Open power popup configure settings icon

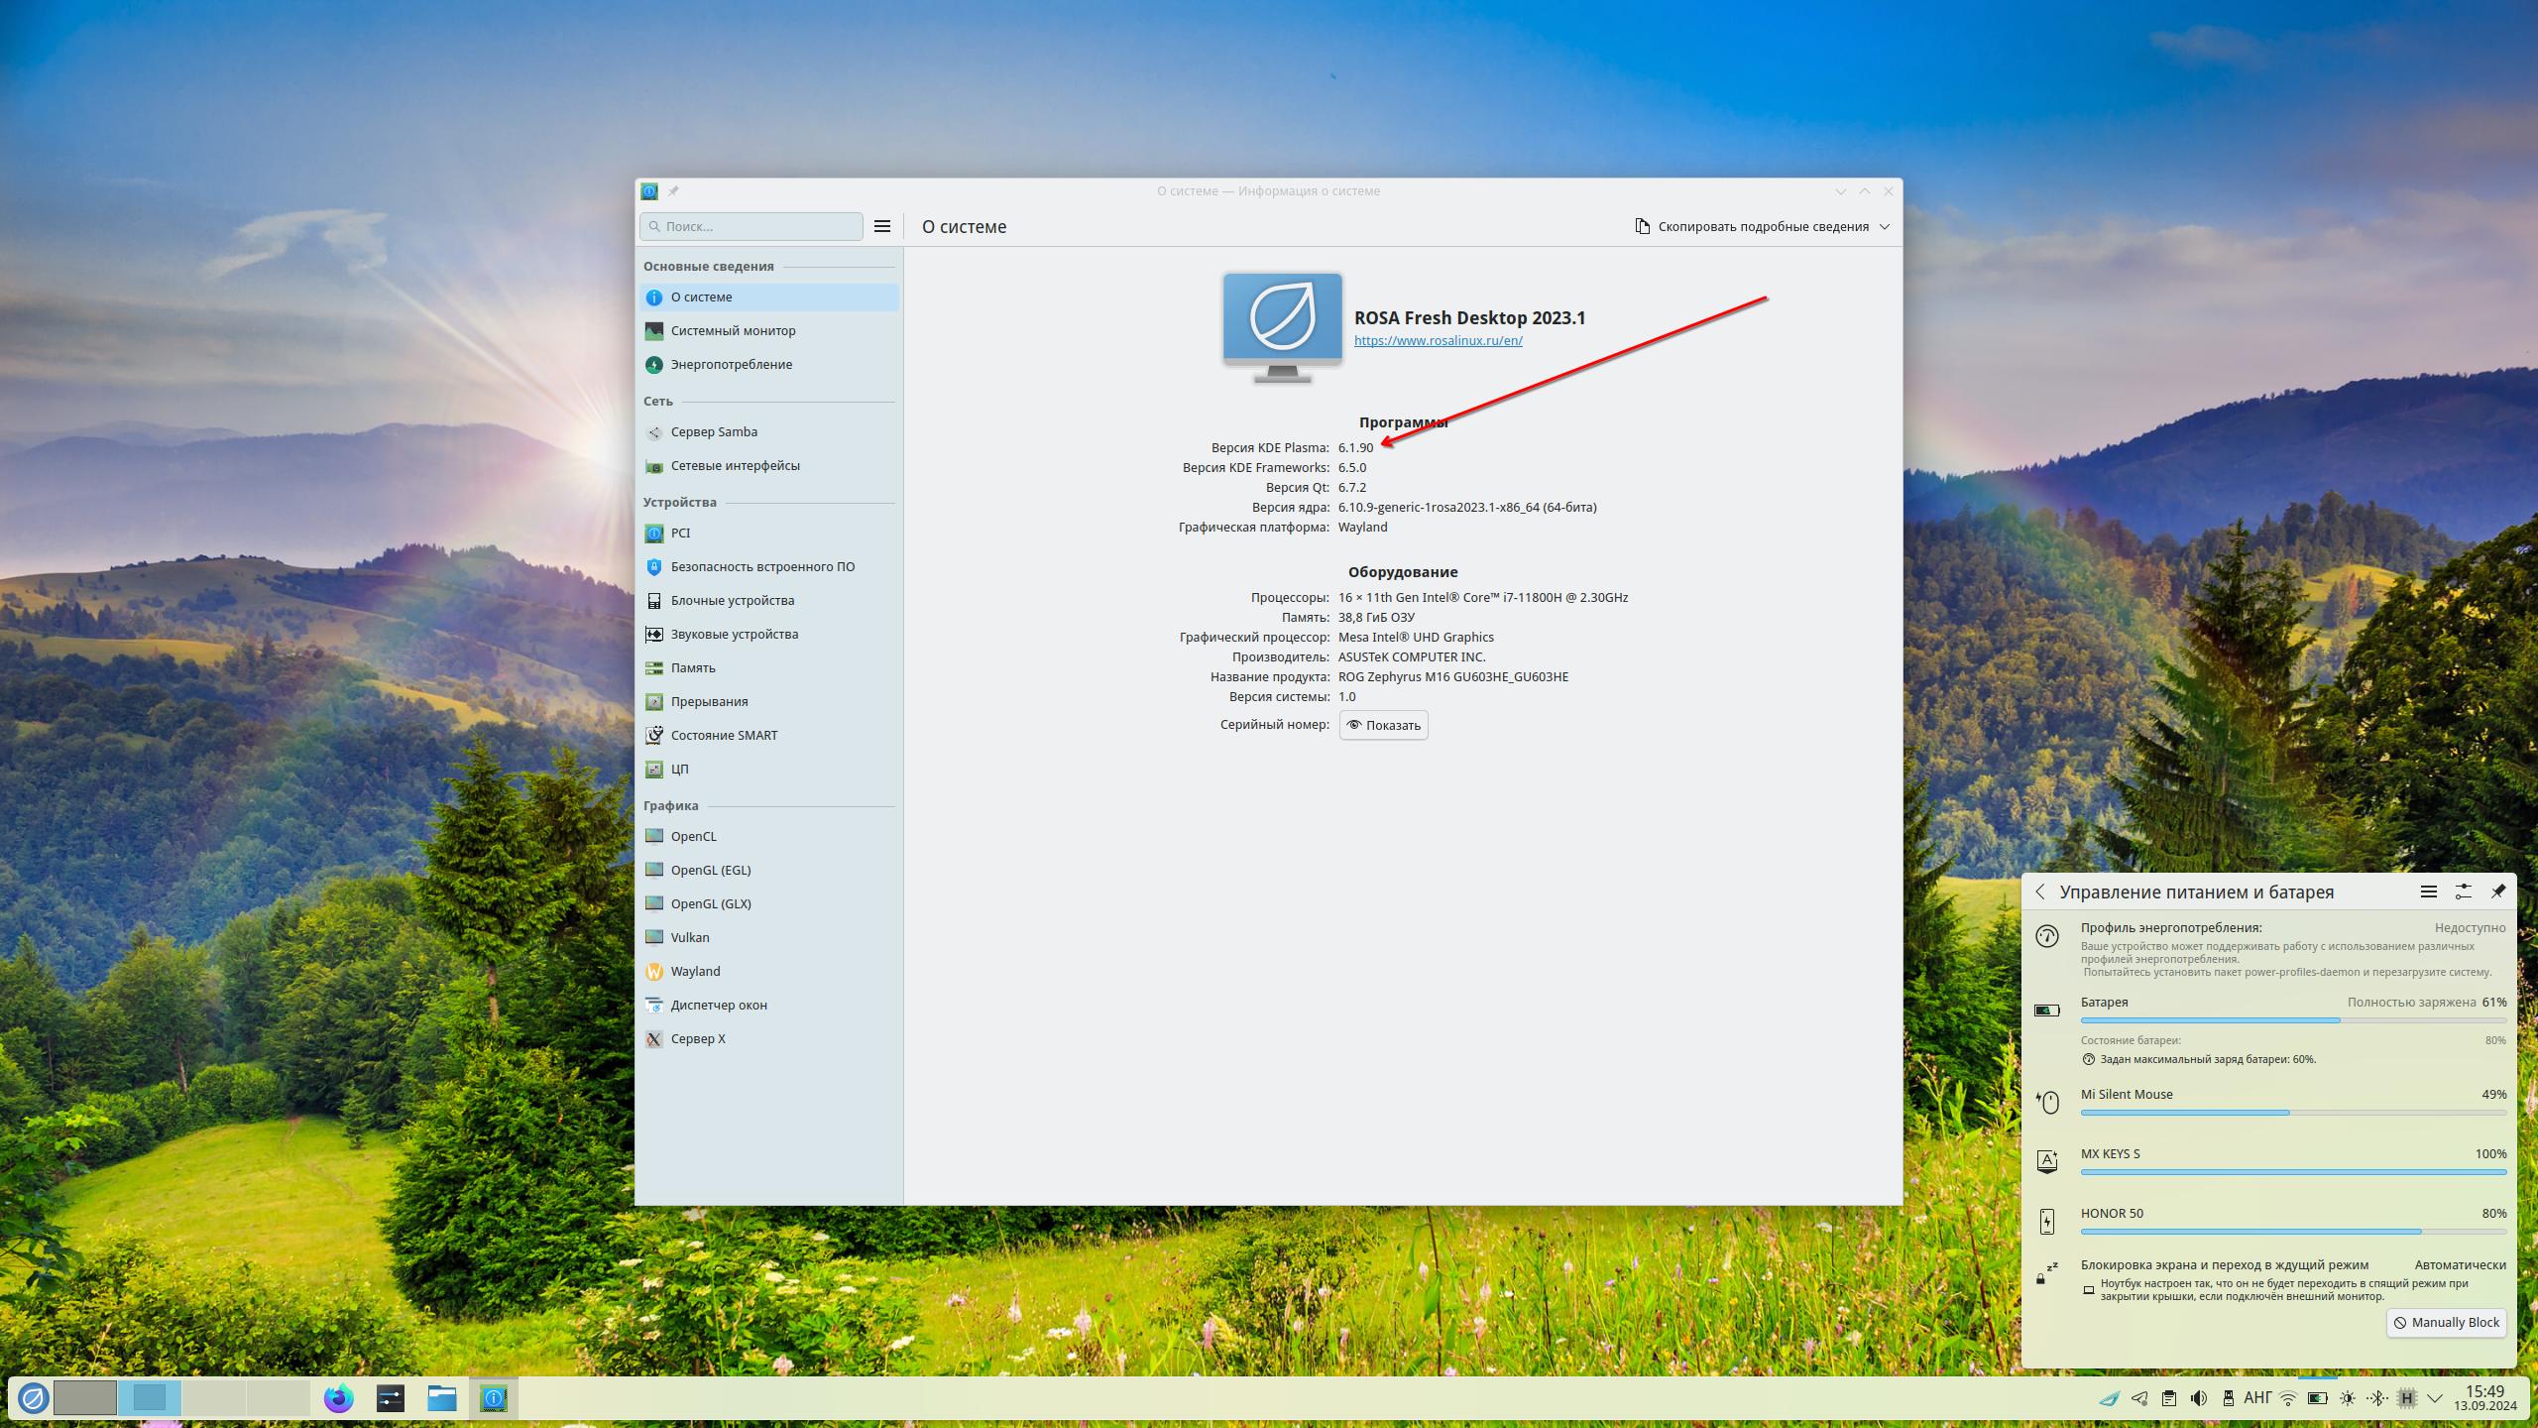[x=2464, y=892]
